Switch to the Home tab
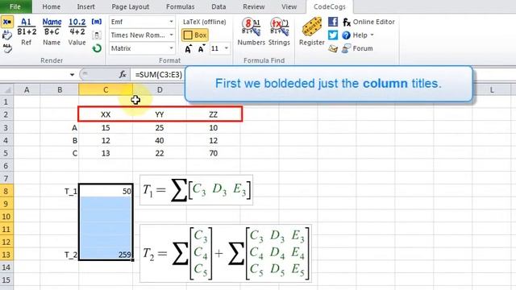516x290 pixels. 52,6
